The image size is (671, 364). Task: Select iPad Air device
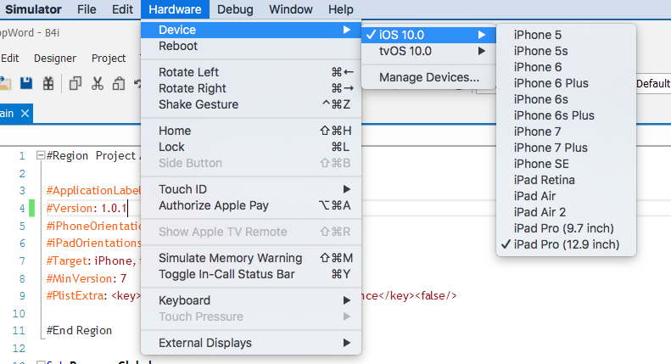pyautogui.click(x=566, y=196)
